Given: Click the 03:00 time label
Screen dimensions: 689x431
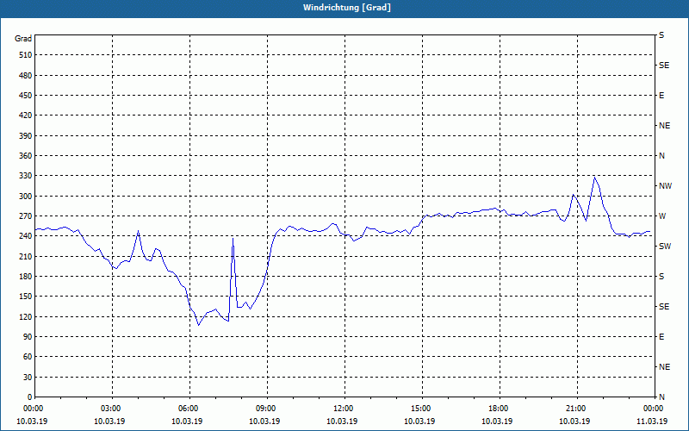Looking at the screenshot, I should coord(112,409).
